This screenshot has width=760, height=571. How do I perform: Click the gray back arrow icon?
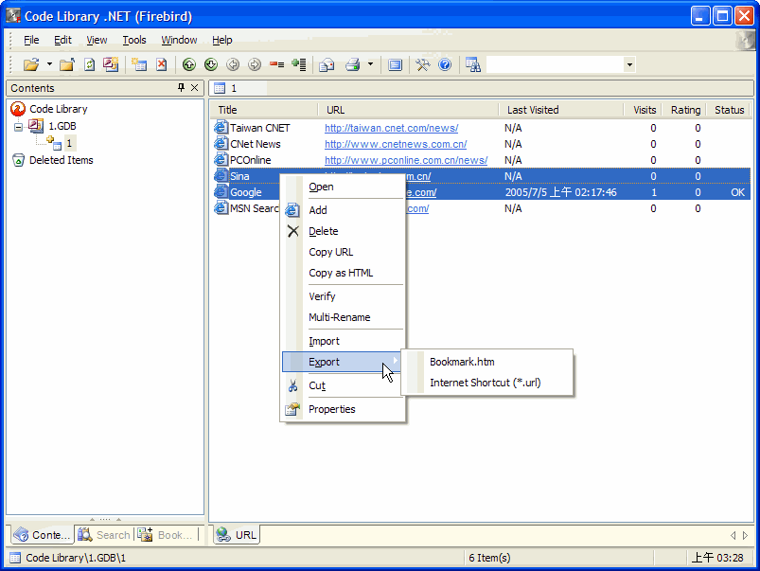[x=233, y=64]
